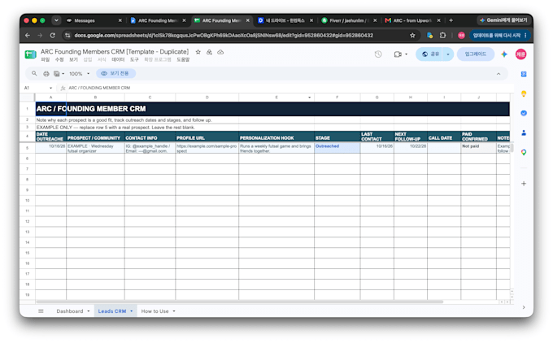553x343 pixels.
Task: Switch to the How to Use sheet tab
Action: pyautogui.click(x=155, y=311)
